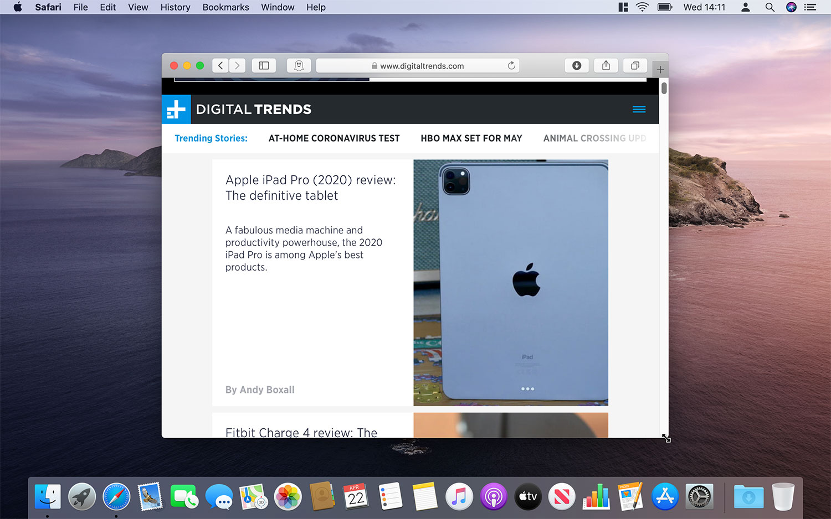The width and height of the screenshot is (831, 519).
Task: Open AT-HOME CORONAVIRUS TEST trending story
Action: point(334,138)
